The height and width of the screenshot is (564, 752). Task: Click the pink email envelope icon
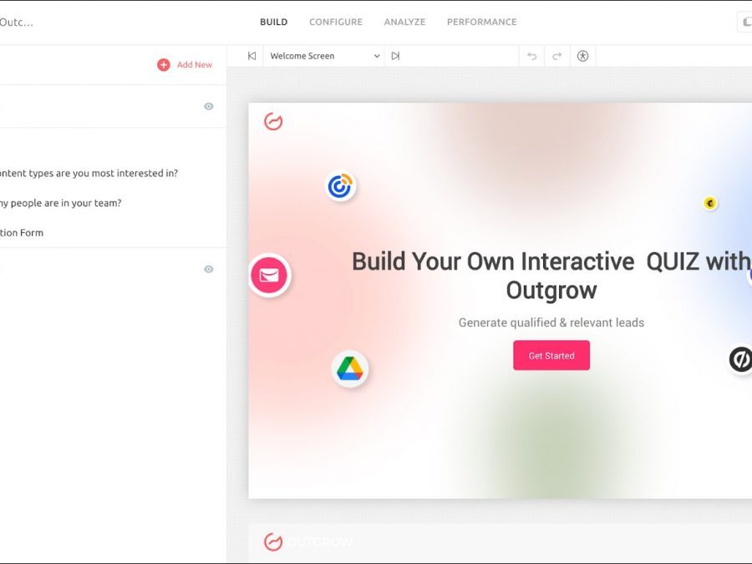[x=269, y=276]
